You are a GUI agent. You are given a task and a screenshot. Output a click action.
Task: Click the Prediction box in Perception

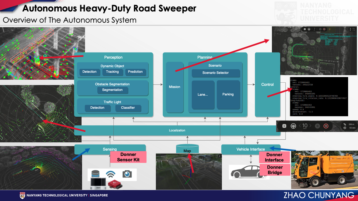(135, 72)
